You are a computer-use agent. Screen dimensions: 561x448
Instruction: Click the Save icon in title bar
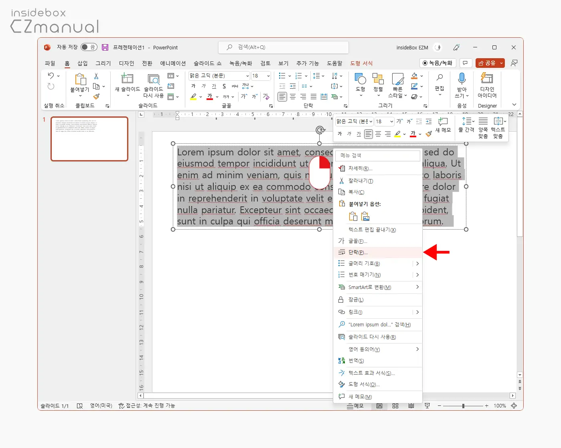point(105,47)
